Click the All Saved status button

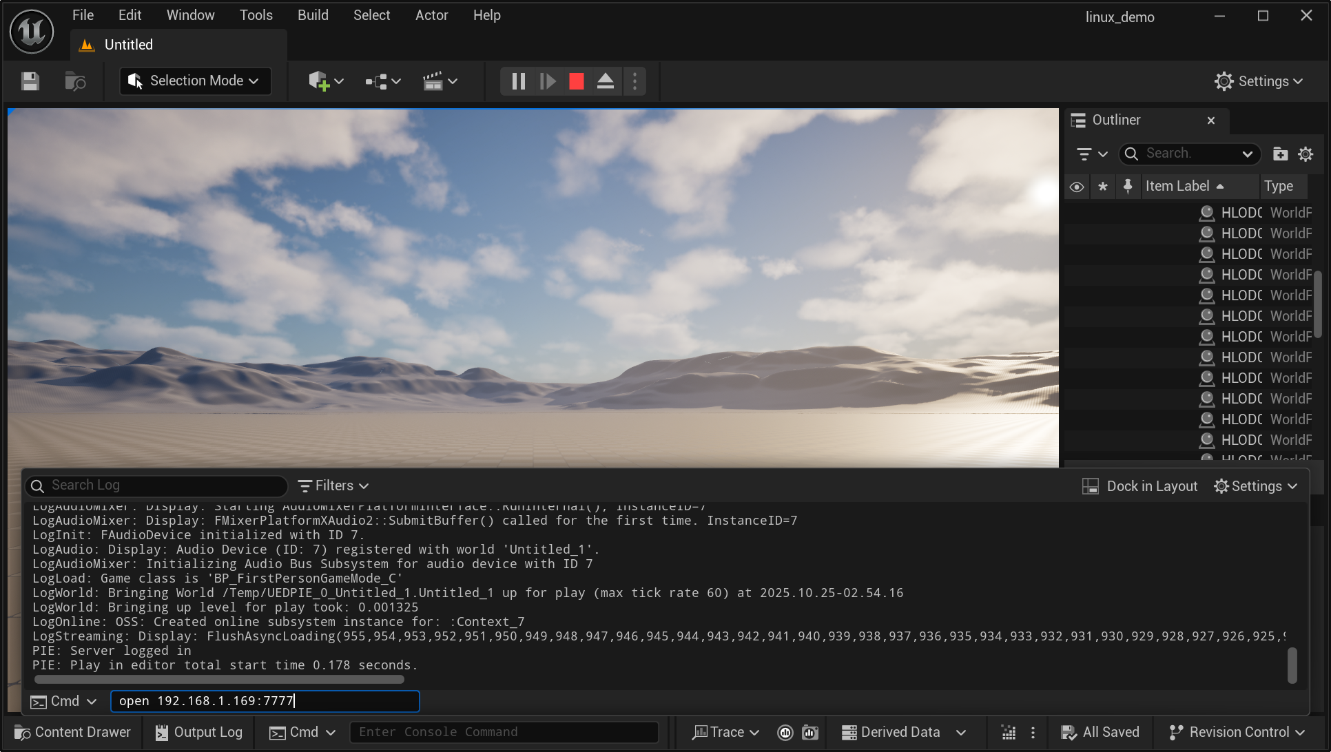coord(1100,732)
